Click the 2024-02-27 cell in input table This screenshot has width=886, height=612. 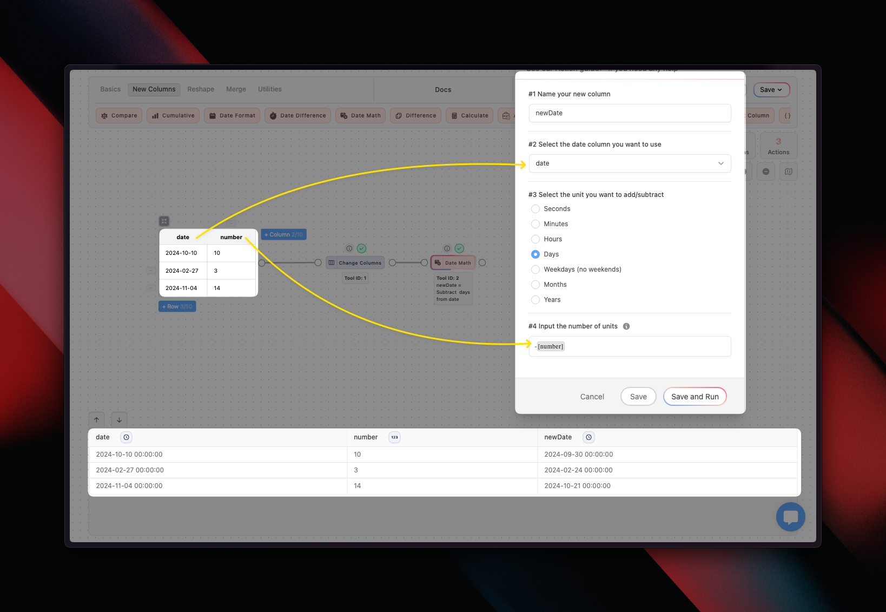(183, 271)
